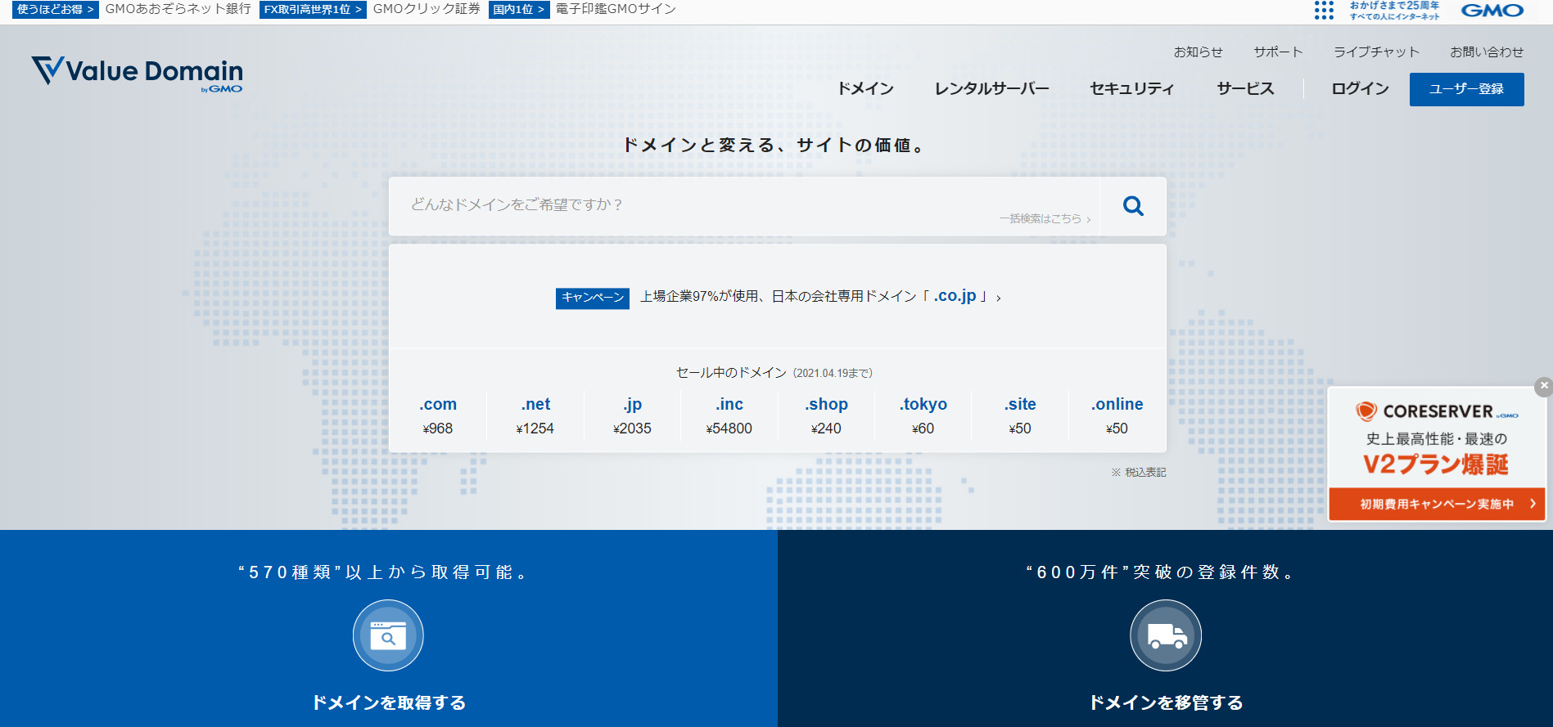
Task: Click the 一括検索はこちら link
Action: tap(1045, 218)
